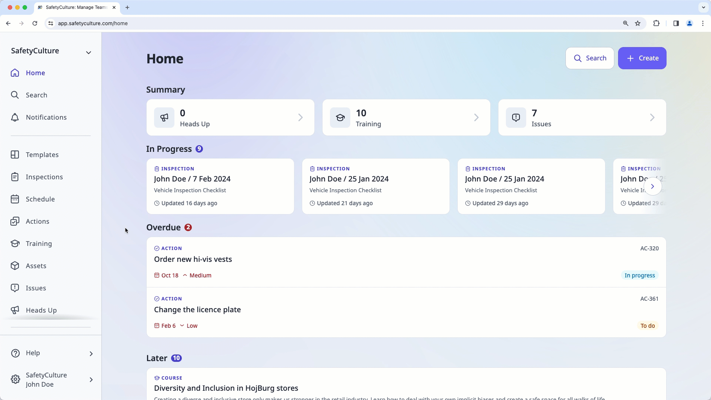Go back using browser back arrow
The height and width of the screenshot is (400, 711).
pyautogui.click(x=8, y=23)
